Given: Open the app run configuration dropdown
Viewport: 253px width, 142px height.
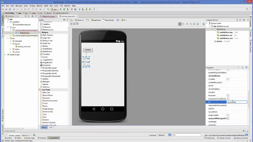Looking at the screenshot, I should [55, 9].
